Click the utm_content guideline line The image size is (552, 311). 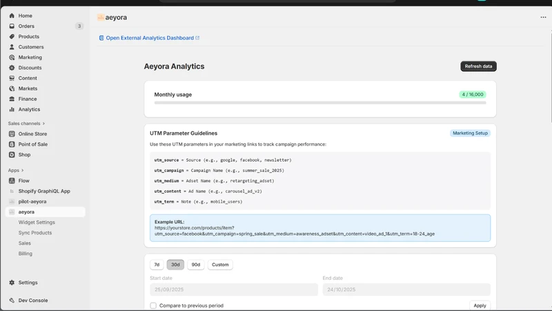(x=208, y=191)
